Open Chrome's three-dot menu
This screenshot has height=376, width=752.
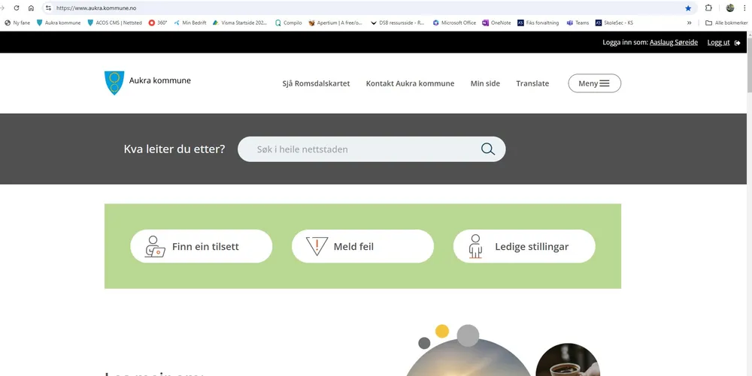click(x=744, y=8)
